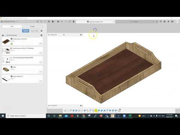Open the File menu dropdown

click(53, 22)
